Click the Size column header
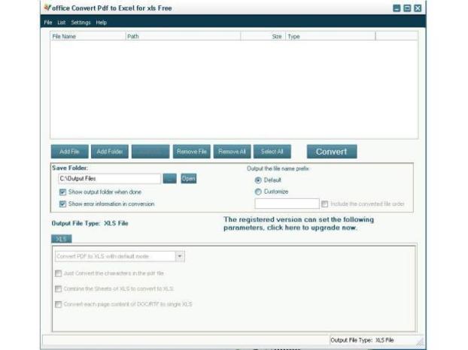The height and width of the screenshot is (350, 468). pyautogui.click(x=263, y=36)
